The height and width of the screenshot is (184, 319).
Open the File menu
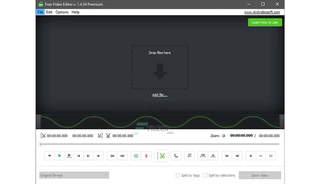(40, 12)
